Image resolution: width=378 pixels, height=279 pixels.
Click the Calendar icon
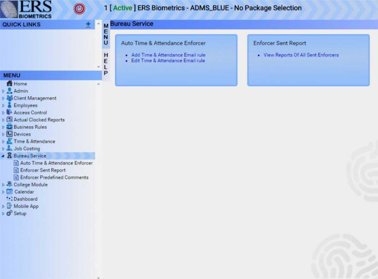click(x=9, y=192)
